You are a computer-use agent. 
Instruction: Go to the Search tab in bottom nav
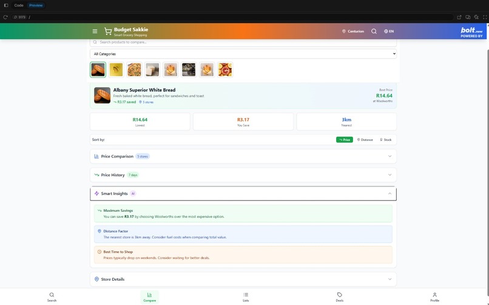click(52, 297)
